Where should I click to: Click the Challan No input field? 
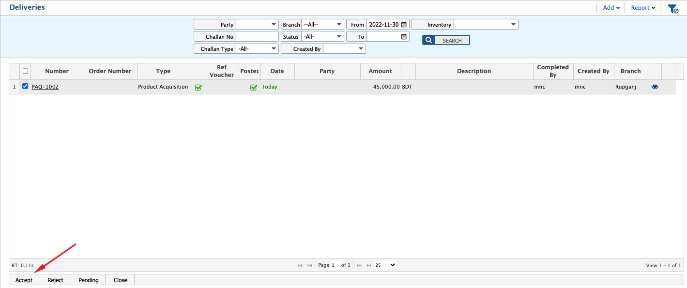[257, 37]
